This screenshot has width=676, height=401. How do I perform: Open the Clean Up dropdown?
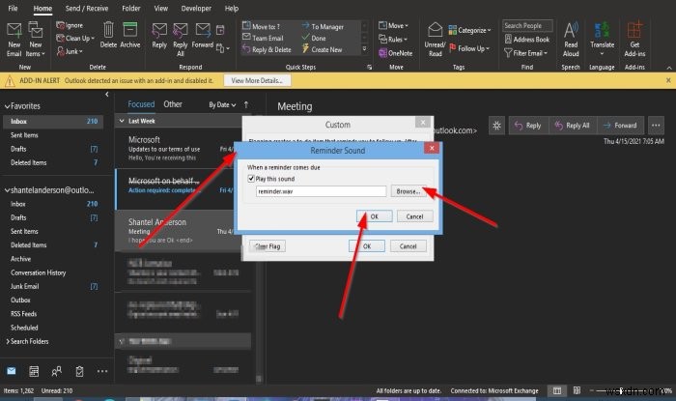pyautogui.click(x=75, y=39)
